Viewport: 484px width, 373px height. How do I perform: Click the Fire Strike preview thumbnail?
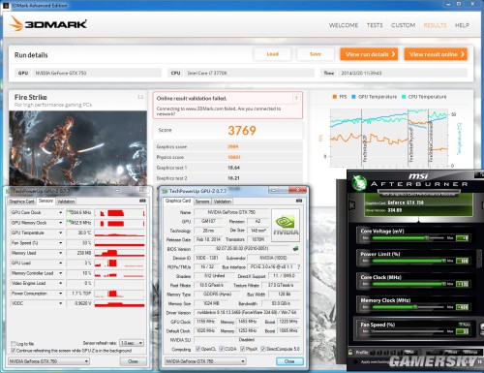[77, 148]
